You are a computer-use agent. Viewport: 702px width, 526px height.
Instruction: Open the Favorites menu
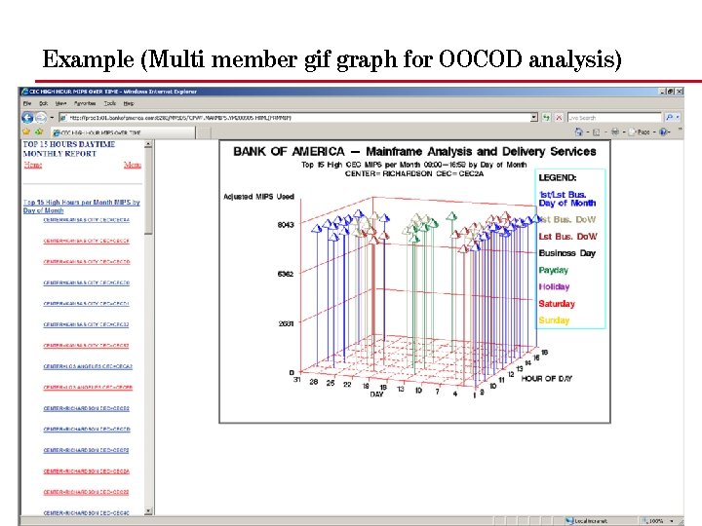(85, 103)
